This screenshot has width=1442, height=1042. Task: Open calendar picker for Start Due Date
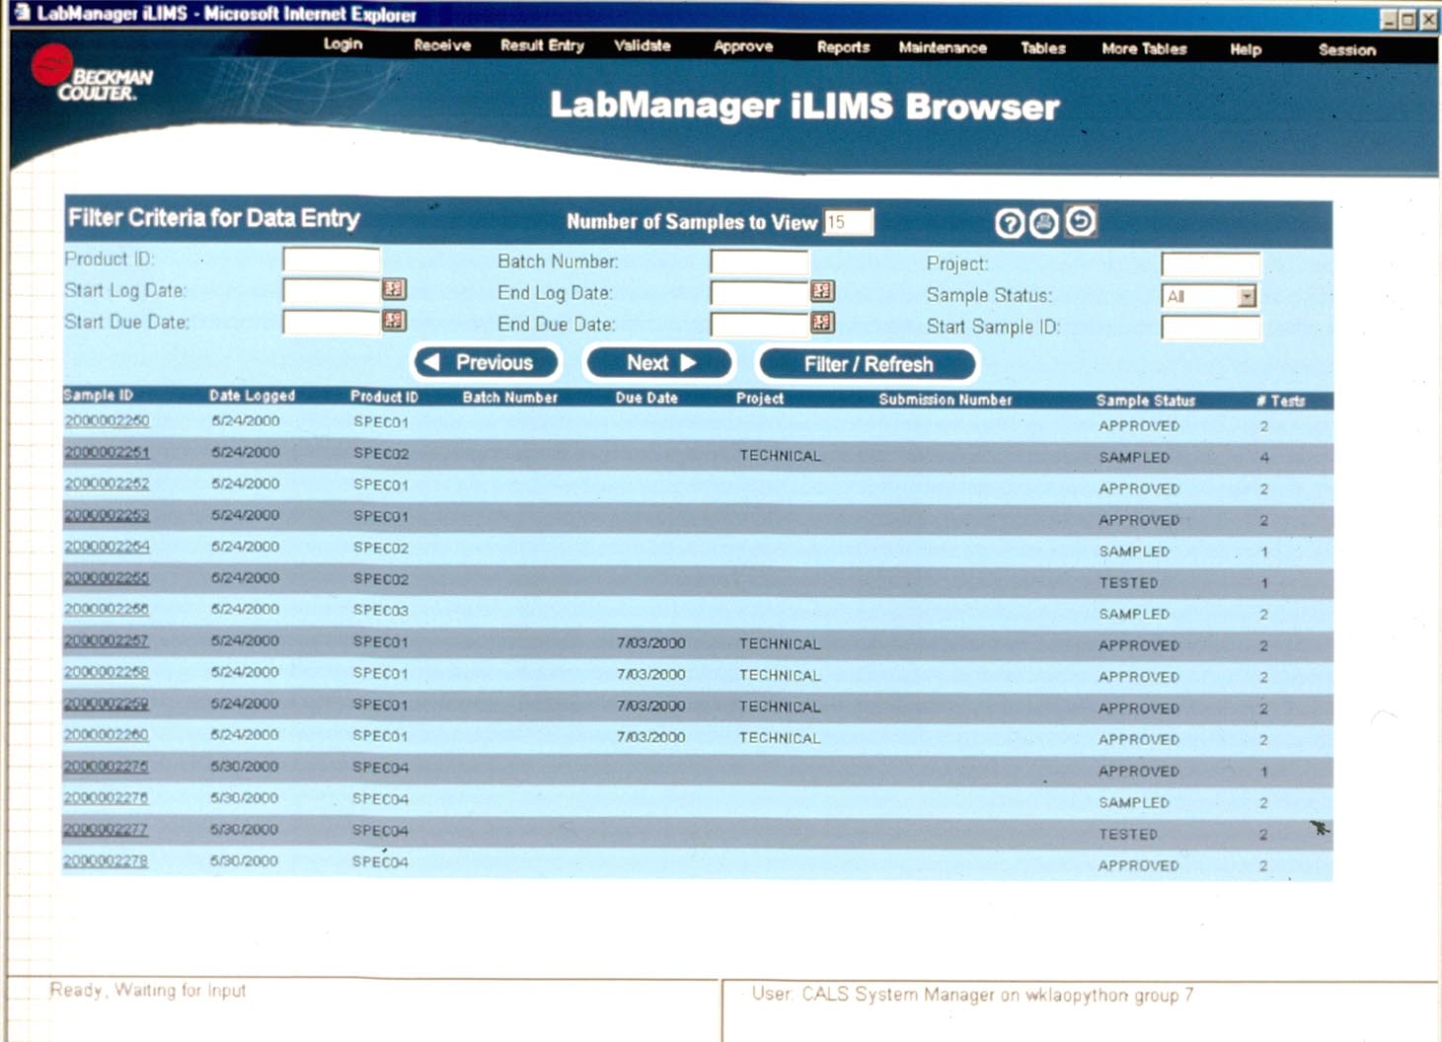[394, 321]
